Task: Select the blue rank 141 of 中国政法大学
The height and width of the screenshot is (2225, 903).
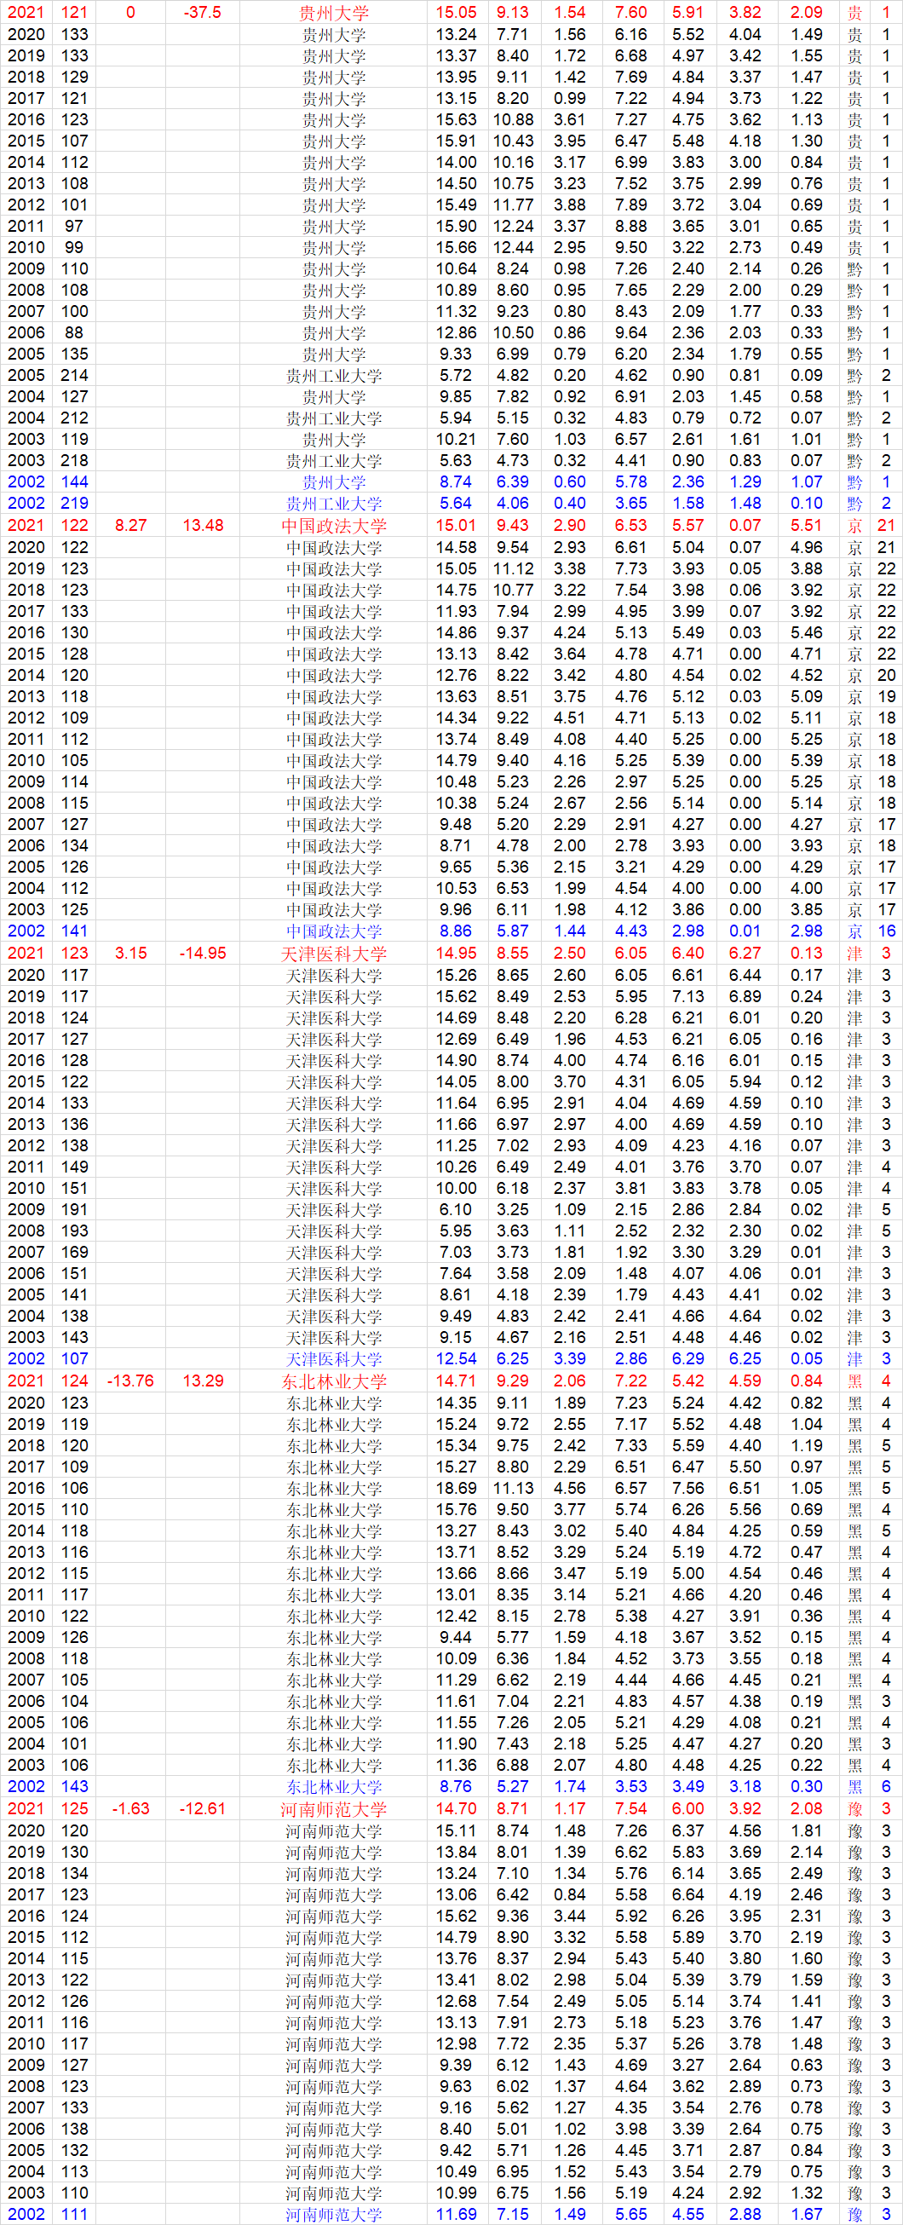Action: (74, 931)
